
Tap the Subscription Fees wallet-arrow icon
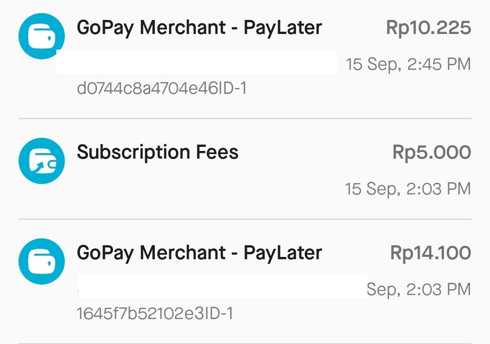(x=41, y=161)
